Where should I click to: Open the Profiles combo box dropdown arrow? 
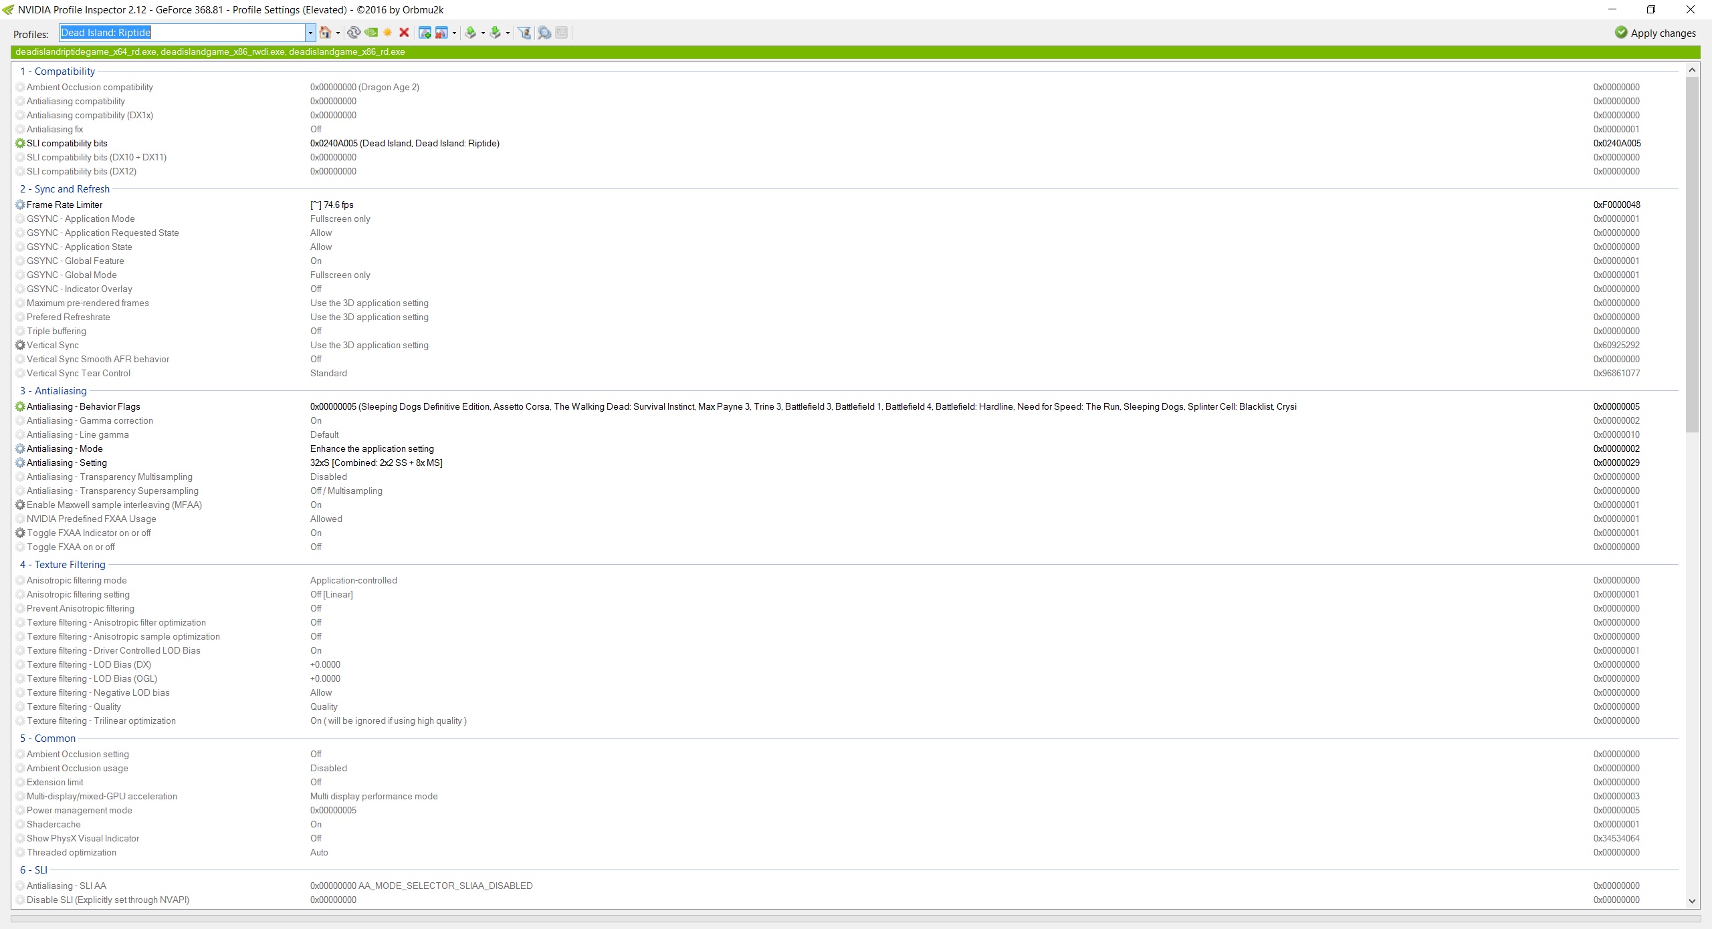[x=310, y=33]
